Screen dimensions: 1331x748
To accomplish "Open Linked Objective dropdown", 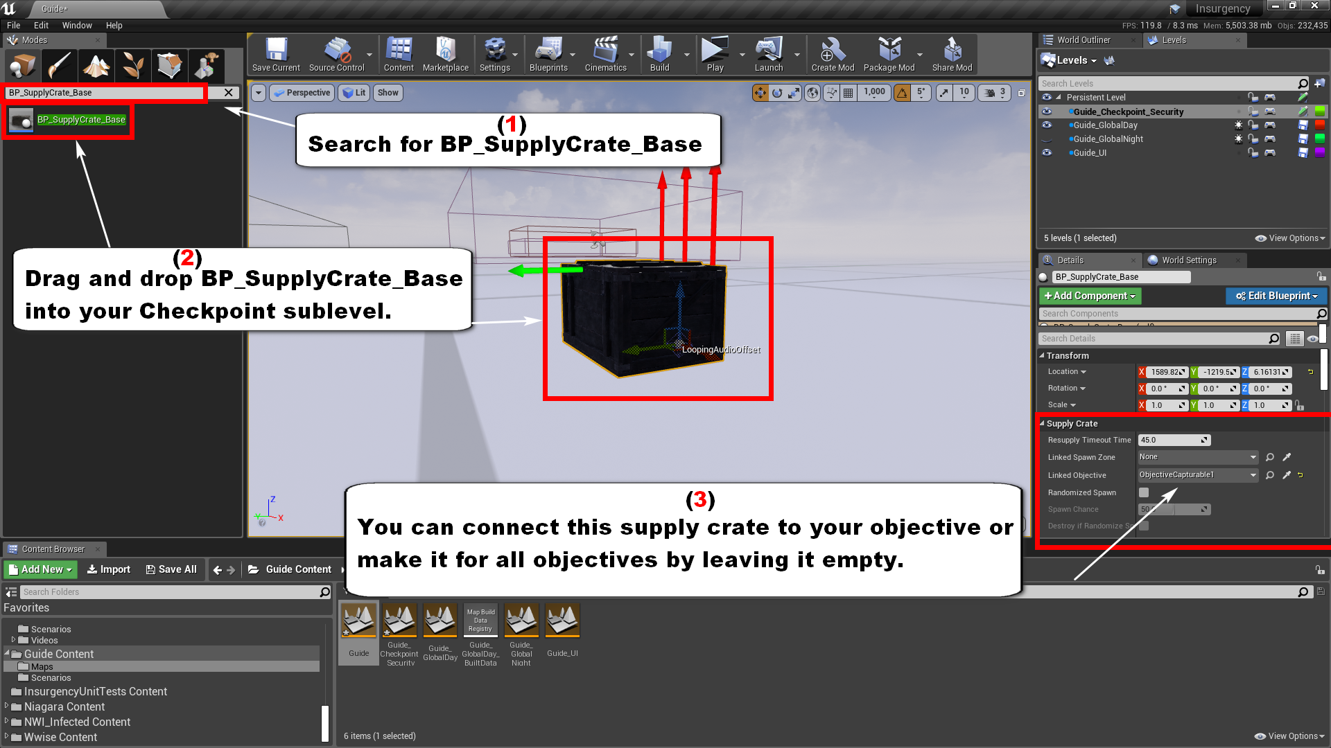I will [x=1198, y=475].
